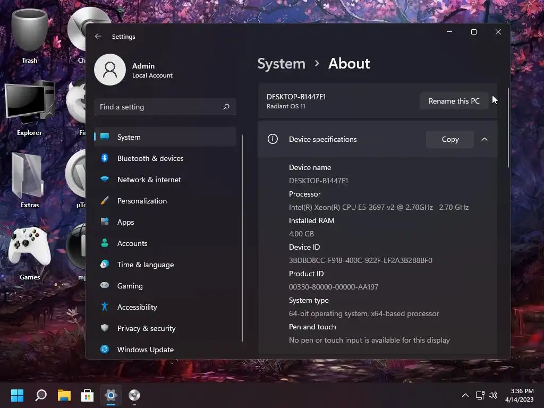This screenshot has width=544, height=408.
Task: Click the Rename this PC button
Action: (x=454, y=101)
